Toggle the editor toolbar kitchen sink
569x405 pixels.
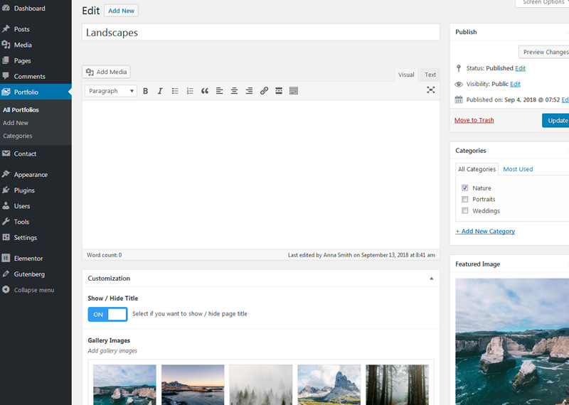[x=294, y=91]
